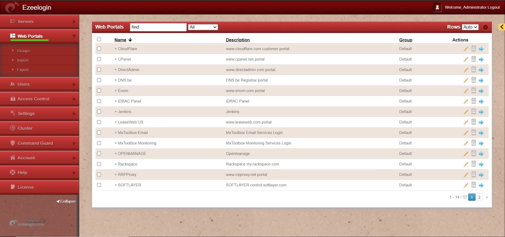
Task: Collapse the sidebar with Collapse link
Action: [x=66, y=201]
